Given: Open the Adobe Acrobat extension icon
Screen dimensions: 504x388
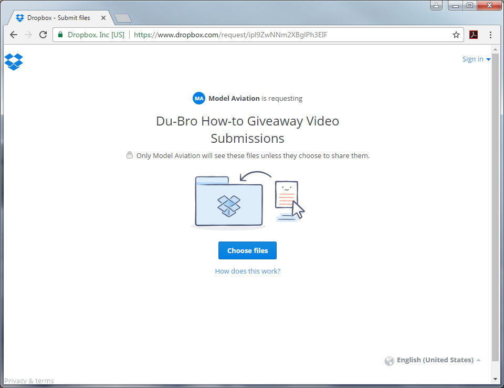Looking at the screenshot, I should point(474,35).
